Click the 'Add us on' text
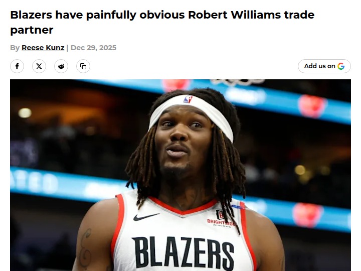361x271 pixels. click(319, 66)
